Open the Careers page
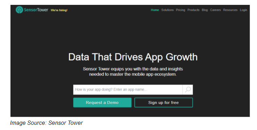257x130 pixels. 216,10
